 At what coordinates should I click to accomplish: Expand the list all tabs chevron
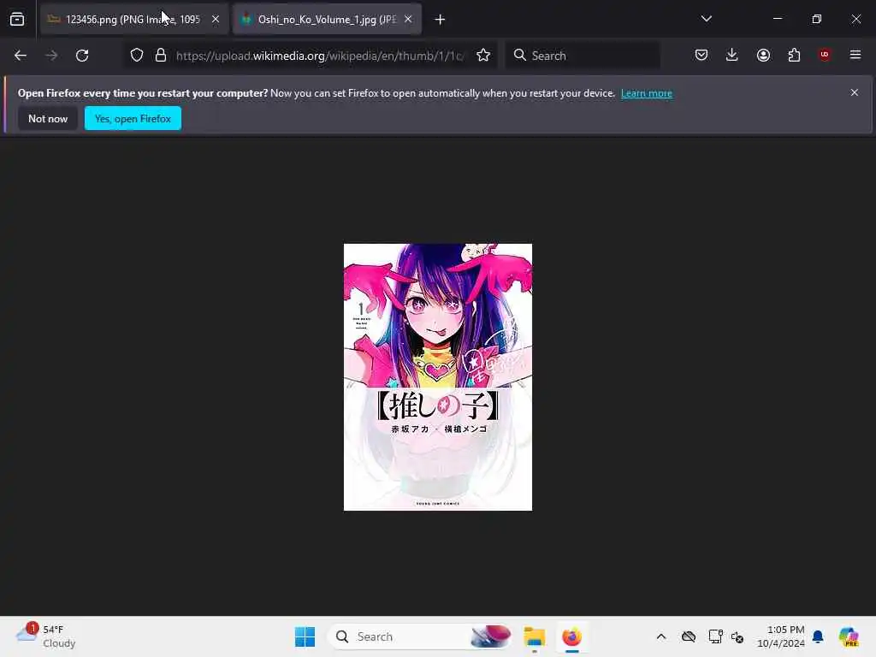[706, 19]
